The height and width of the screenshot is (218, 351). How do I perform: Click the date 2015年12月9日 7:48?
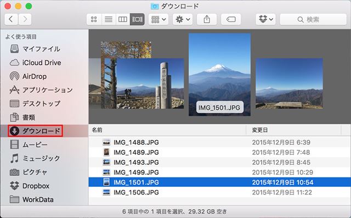tap(281, 152)
